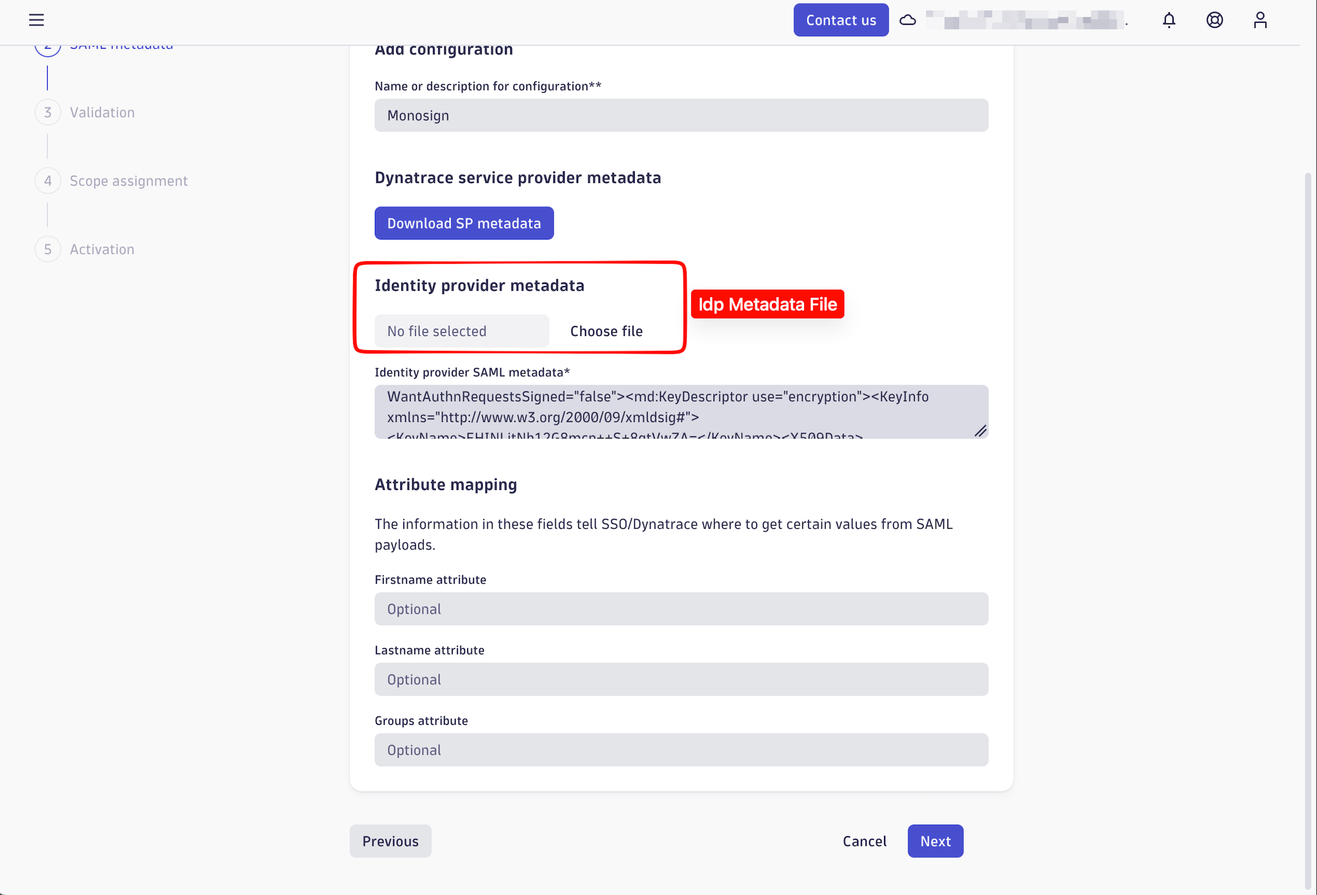The width and height of the screenshot is (1317, 895).
Task: Select step 5 Activation circle
Action: [x=48, y=249]
